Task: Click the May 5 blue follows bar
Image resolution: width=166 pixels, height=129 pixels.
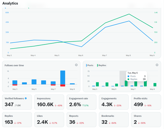Action: tap(34, 82)
